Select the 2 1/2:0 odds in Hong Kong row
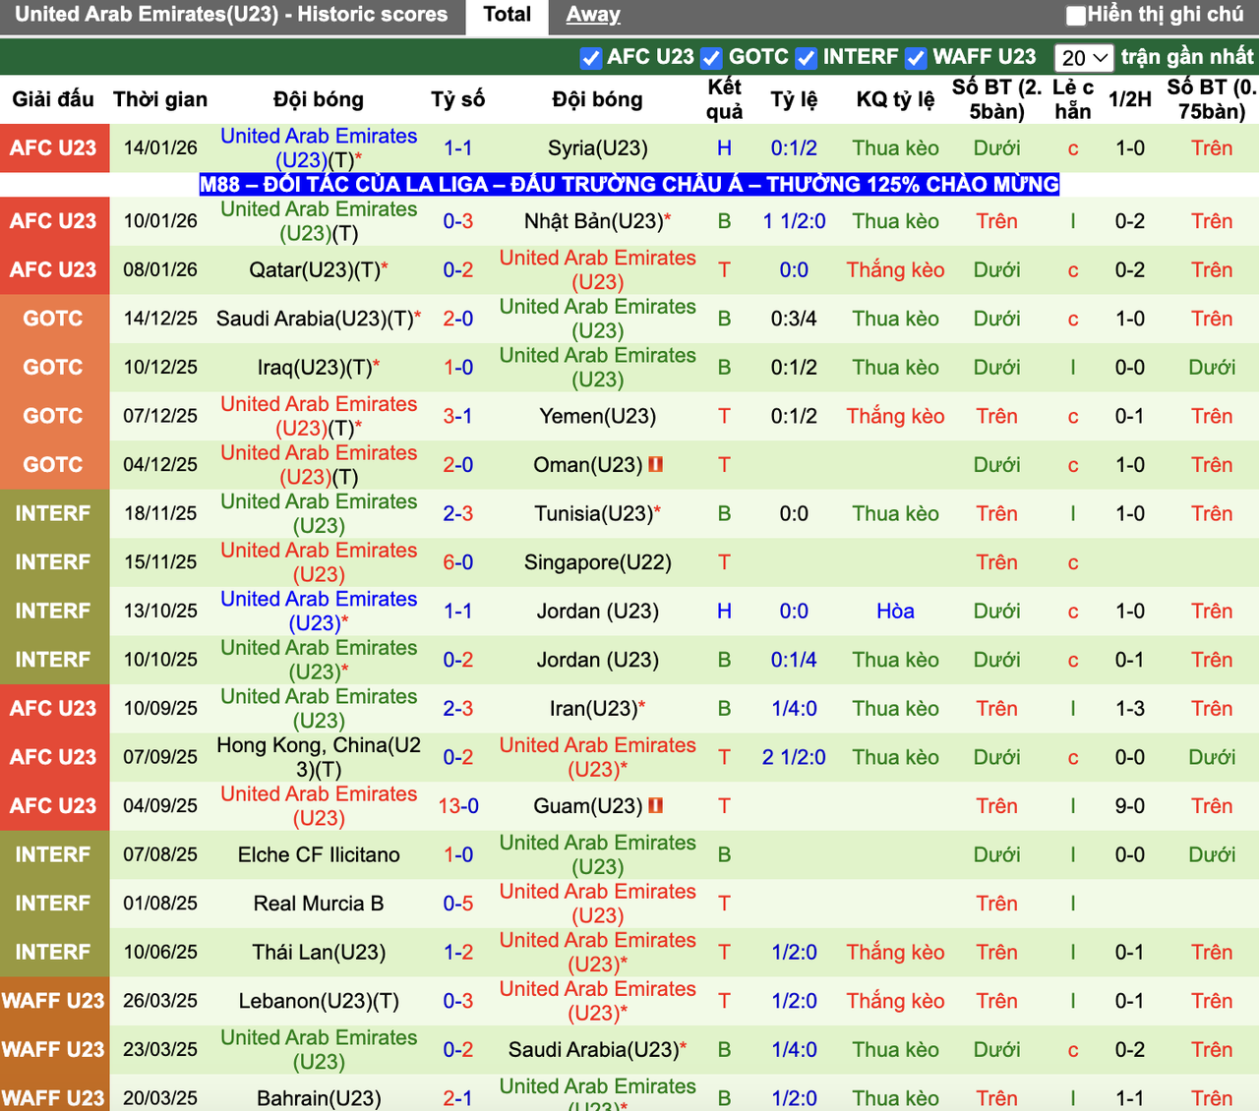 click(x=795, y=757)
